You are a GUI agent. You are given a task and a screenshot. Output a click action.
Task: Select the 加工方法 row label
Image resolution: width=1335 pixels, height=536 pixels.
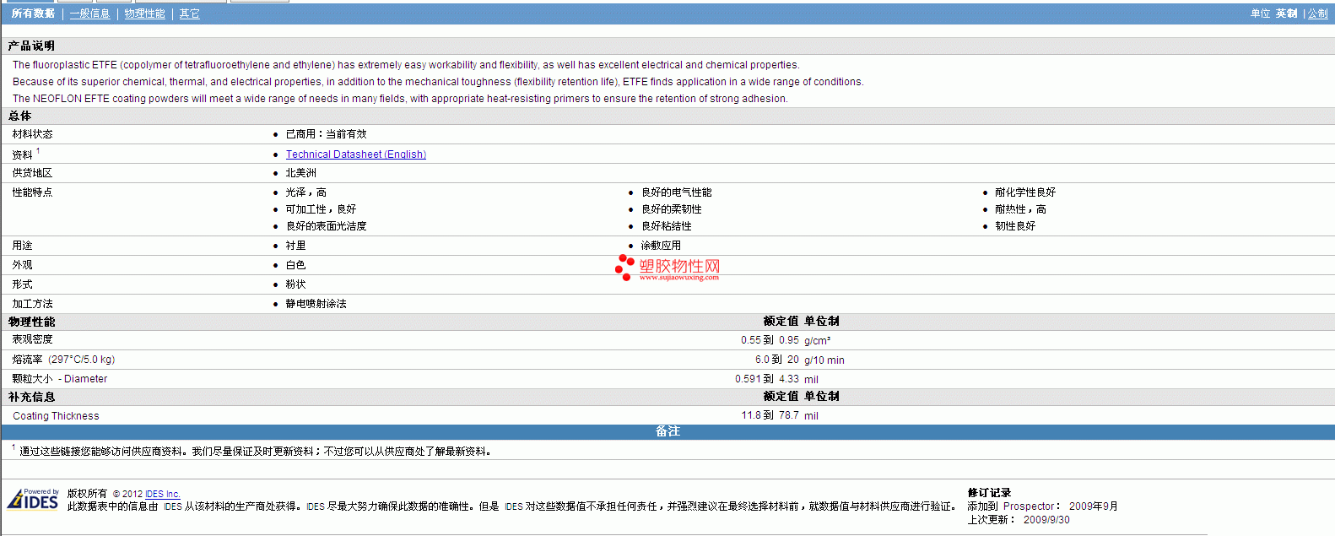(32, 304)
